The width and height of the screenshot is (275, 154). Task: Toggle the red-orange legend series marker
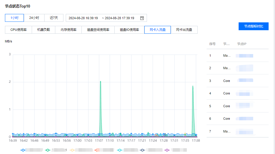(97, 150)
